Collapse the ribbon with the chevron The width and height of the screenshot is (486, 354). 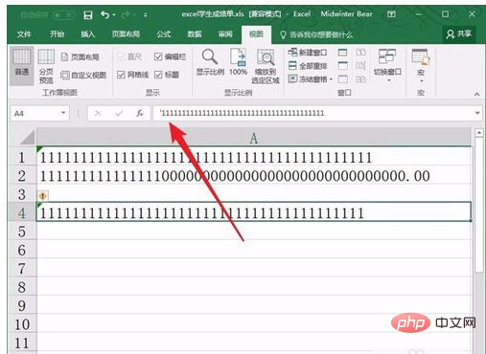[476, 94]
